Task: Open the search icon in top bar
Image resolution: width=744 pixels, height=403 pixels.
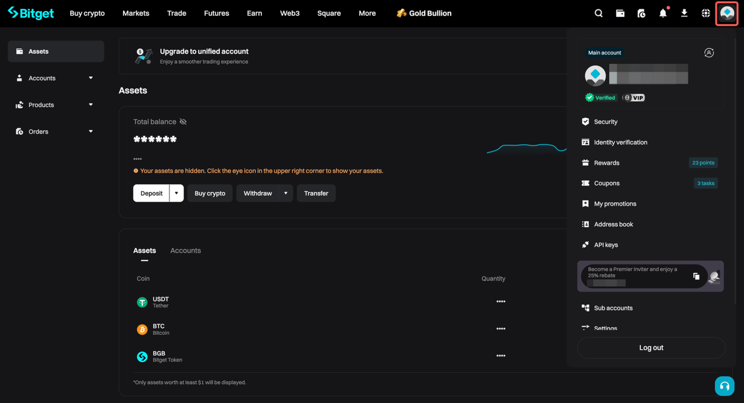Action: coord(598,13)
